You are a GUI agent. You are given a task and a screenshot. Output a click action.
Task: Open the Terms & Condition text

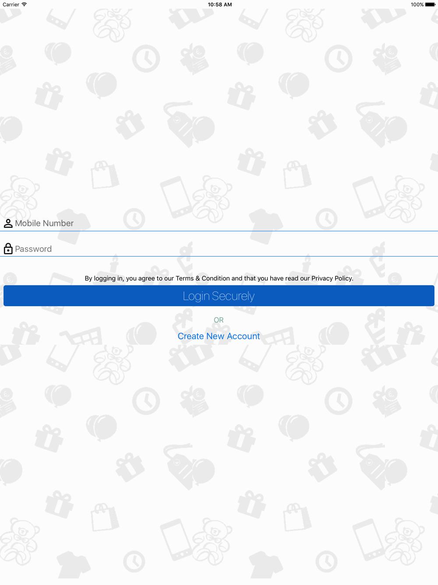(203, 278)
